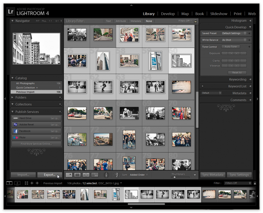Click the Import button
This screenshot has width=263, height=213.
click(x=23, y=175)
